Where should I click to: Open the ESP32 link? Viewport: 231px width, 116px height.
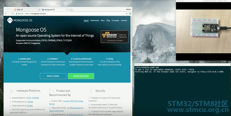(x=29, y=98)
